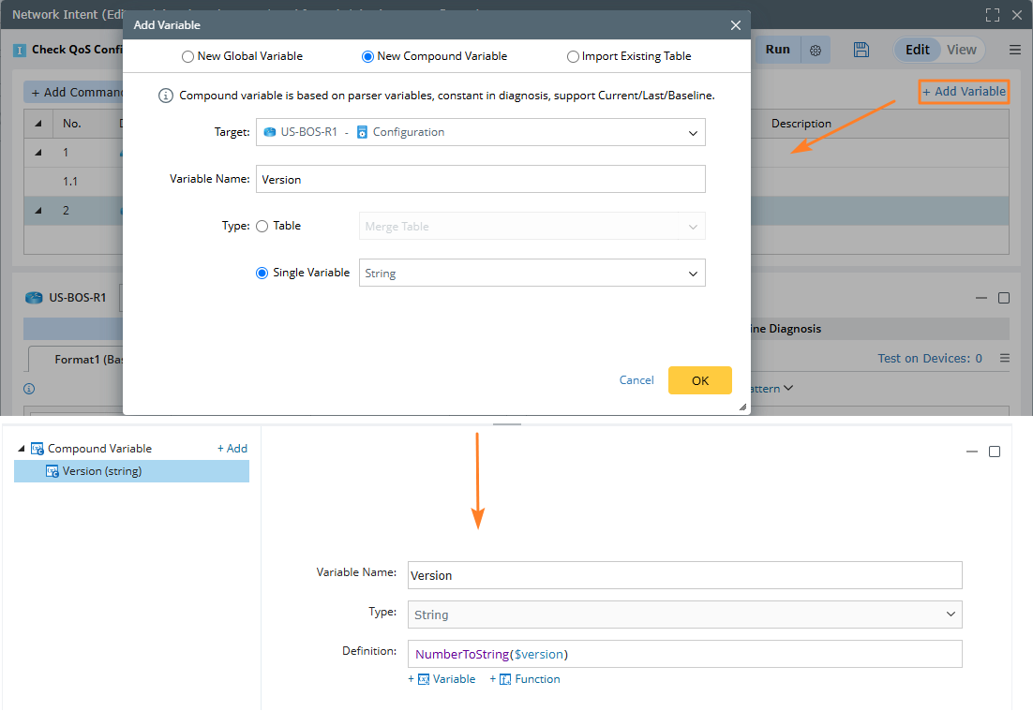Collapse the Compound Variable tree node
Viewport: 1033px width, 711px height.
coord(22,449)
